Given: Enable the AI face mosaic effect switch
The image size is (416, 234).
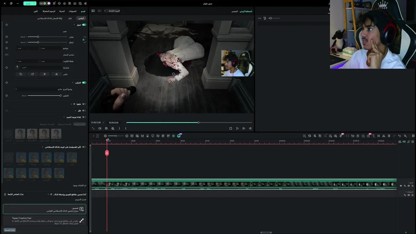Looking at the screenshot, I should point(84,147).
